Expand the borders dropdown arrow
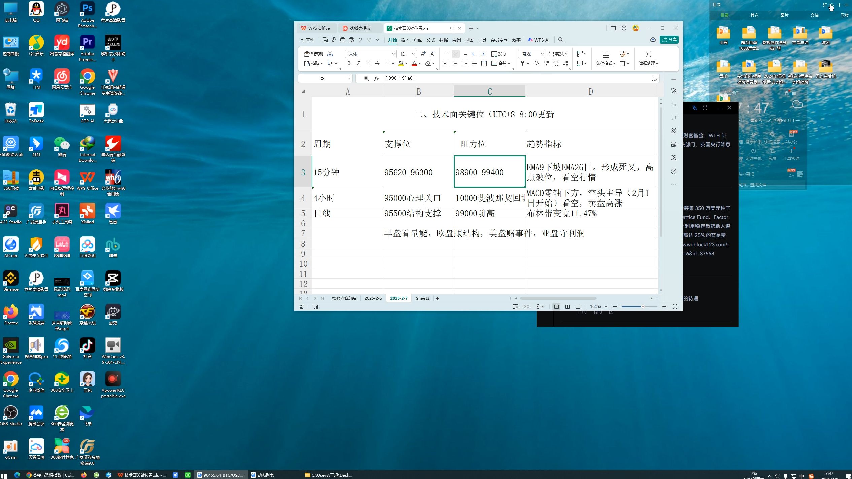The image size is (852, 479). tap(393, 63)
